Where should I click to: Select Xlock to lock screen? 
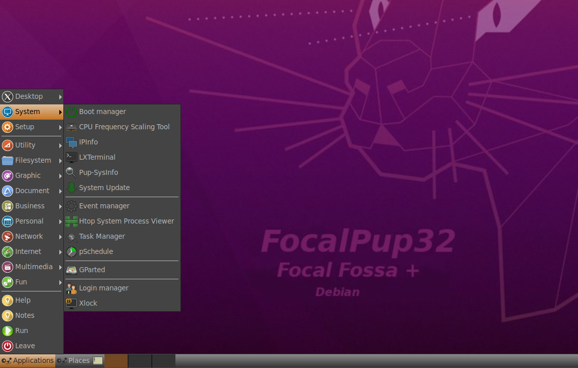[122, 303]
